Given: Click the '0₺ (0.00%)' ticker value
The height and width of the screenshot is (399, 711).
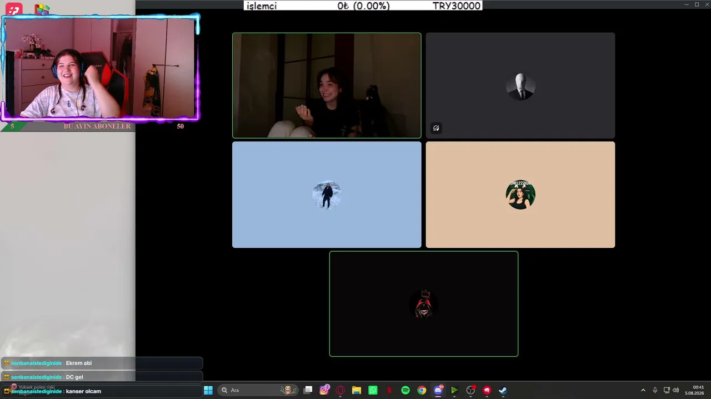Looking at the screenshot, I should point(364,6).
